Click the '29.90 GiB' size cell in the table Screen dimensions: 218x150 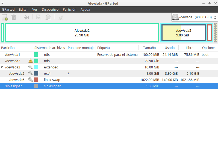pyautogui.click(x=152, y=61)
